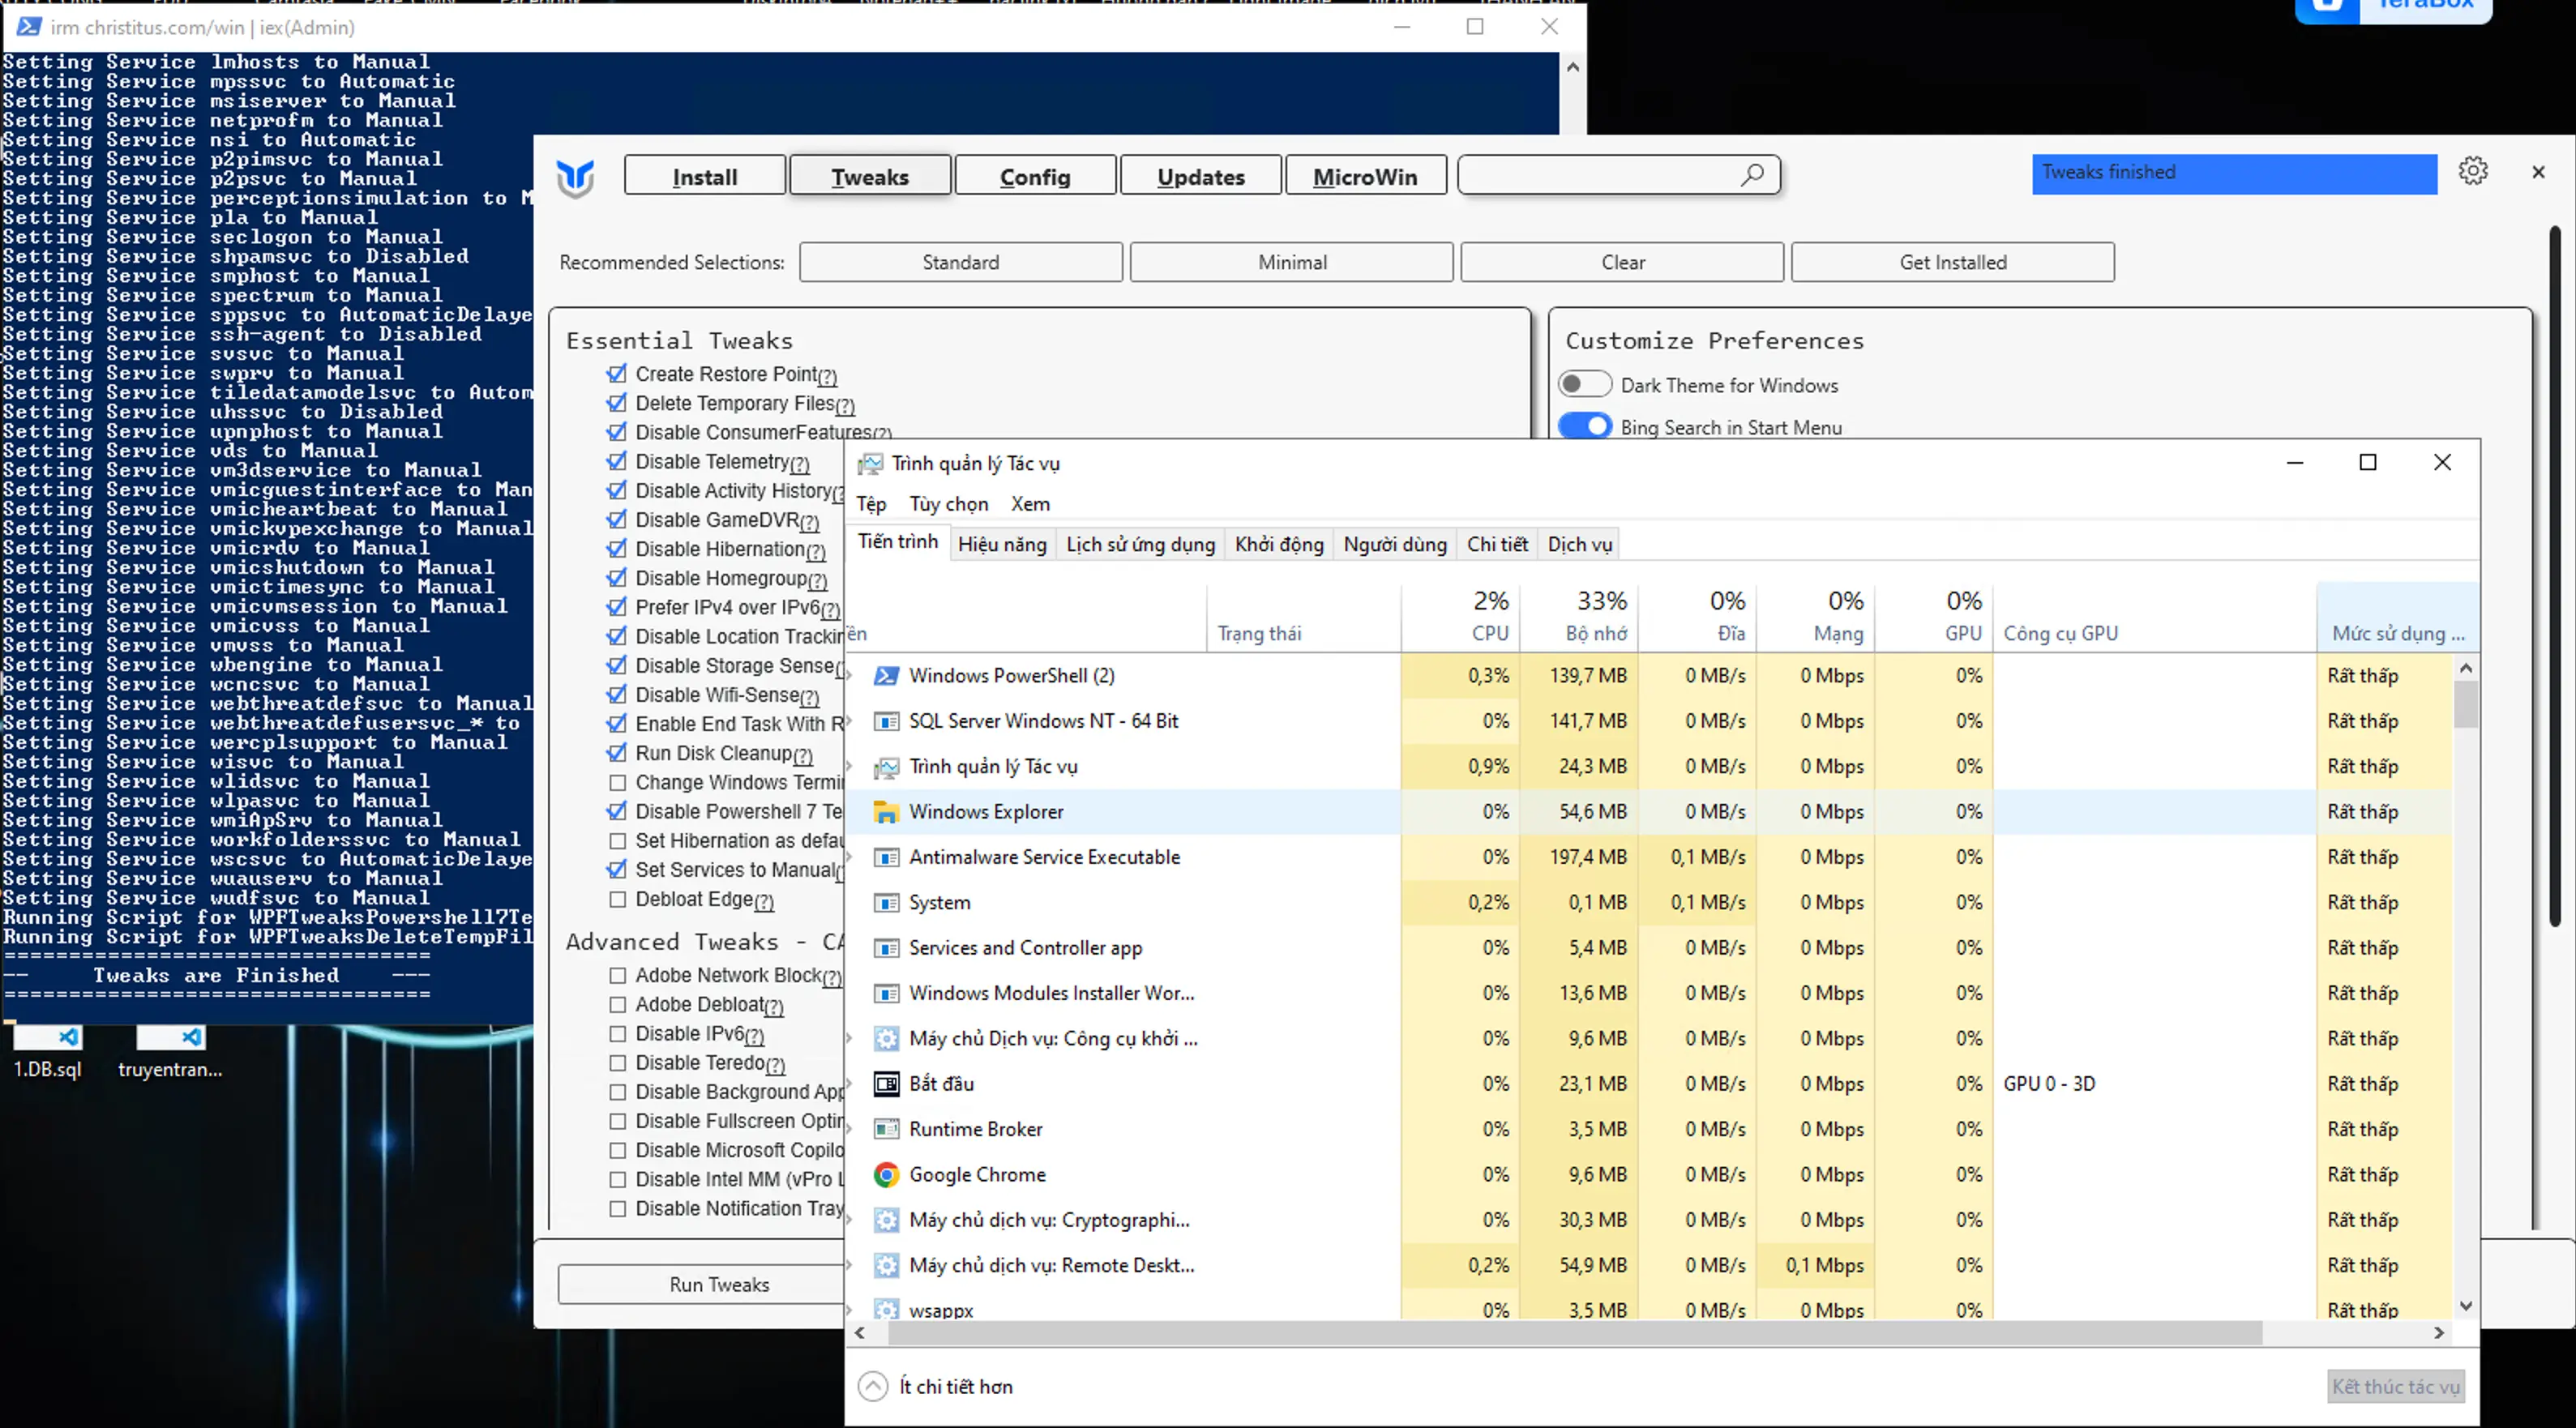The image size is (2576, 1428).
Task: Click Services and Controller app icon
Action: coord(886,948)
